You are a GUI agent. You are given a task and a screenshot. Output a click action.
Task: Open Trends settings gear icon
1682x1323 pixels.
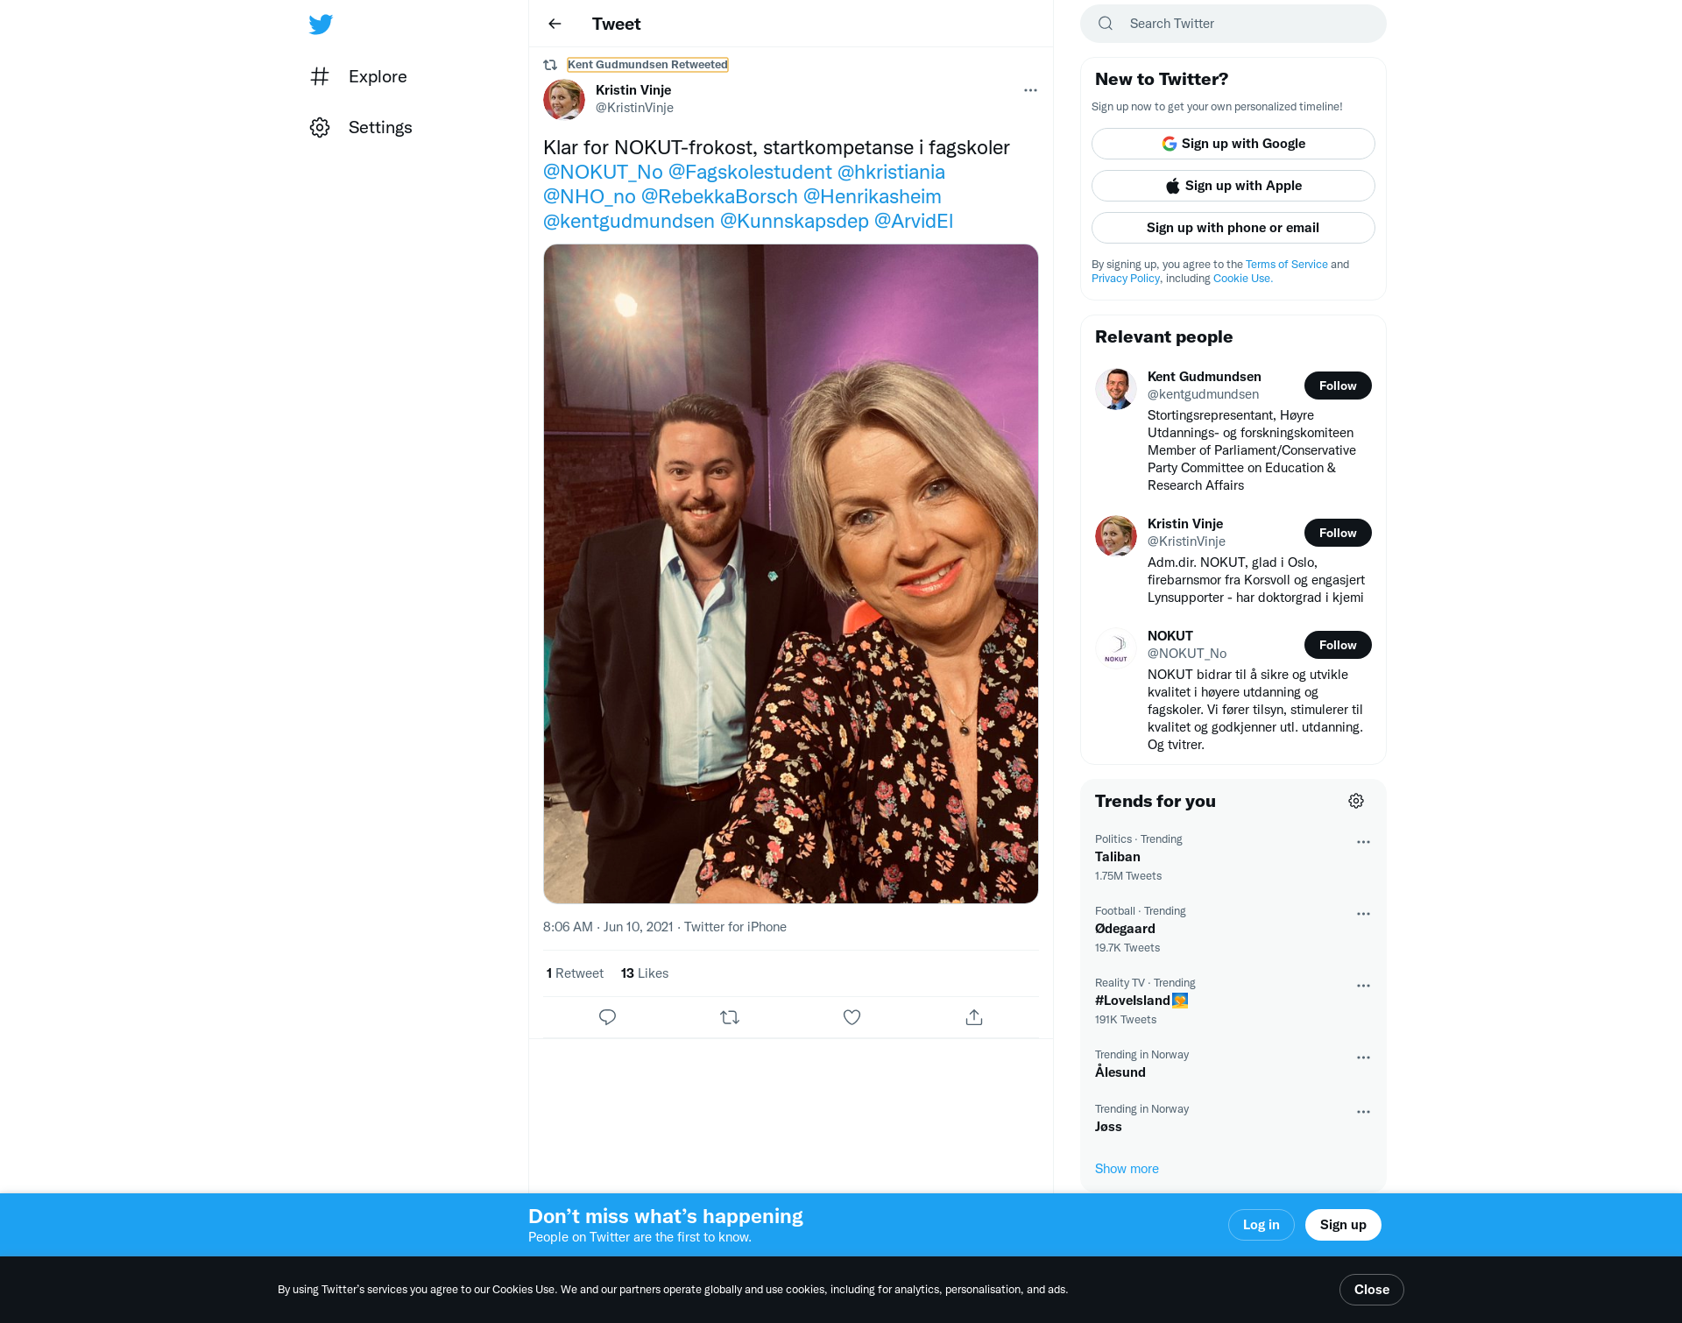(x=1356, y=801)
